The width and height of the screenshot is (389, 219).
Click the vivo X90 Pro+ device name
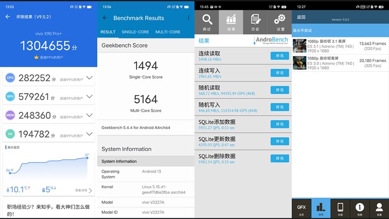coord(49,34)
